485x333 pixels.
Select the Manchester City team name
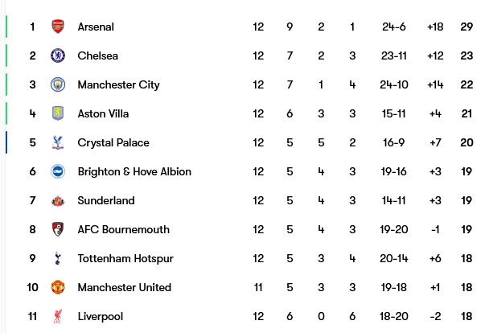tap(118, 84)
